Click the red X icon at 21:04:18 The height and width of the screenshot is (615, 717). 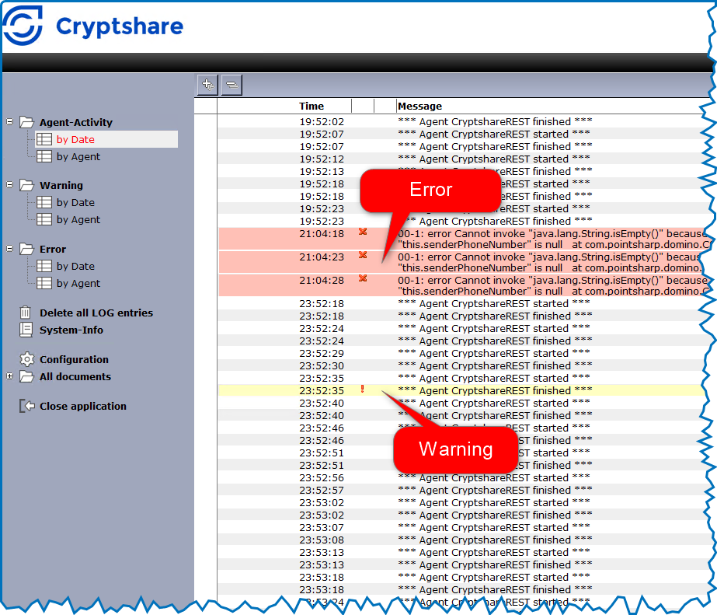tap(362, 232)
